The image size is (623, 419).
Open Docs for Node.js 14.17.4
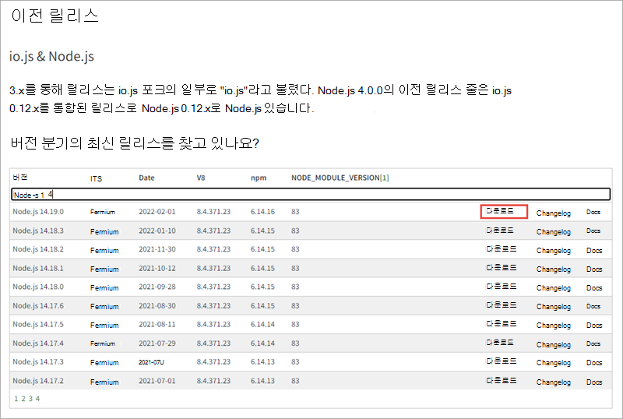pyautogui.click(x=593, y=344)
